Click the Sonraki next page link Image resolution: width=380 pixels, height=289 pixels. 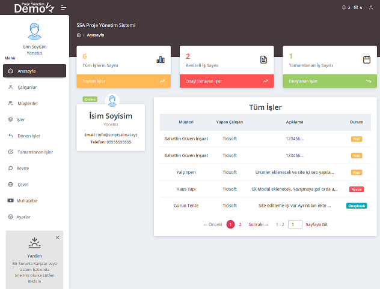[259, 224]
